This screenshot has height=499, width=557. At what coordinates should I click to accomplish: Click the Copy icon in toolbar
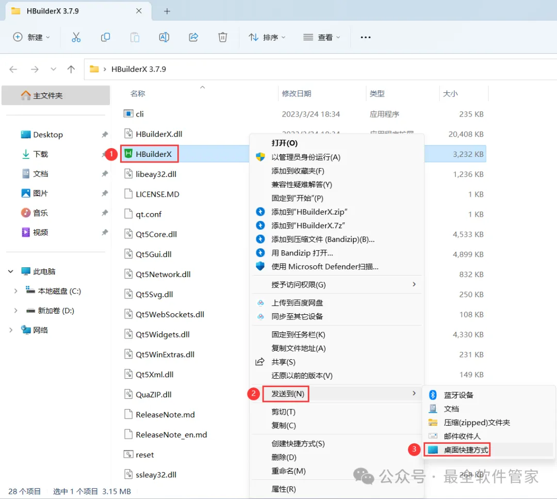(106, 37)
